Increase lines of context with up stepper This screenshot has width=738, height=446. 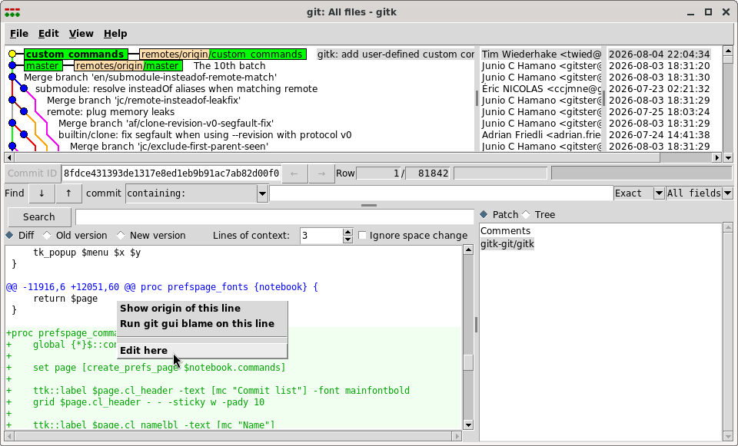tap(347, 232)
